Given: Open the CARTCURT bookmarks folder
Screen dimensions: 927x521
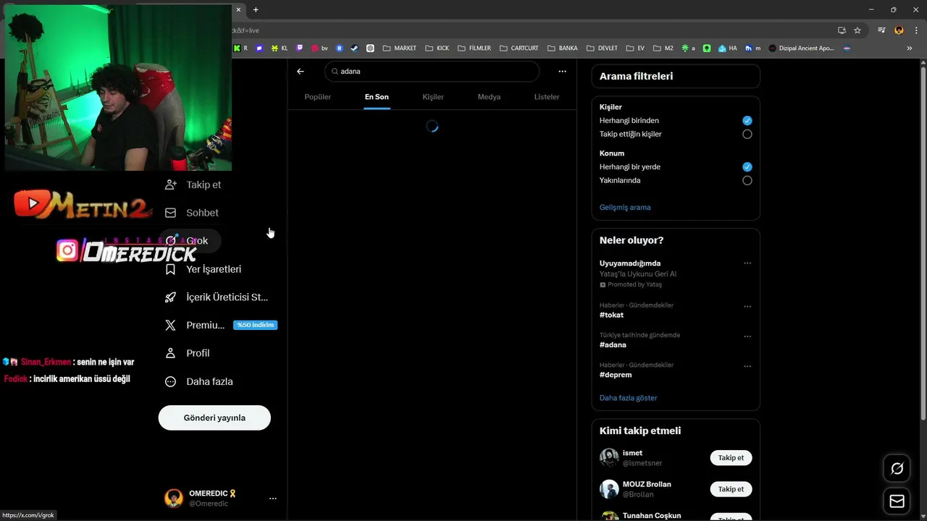Looking at the screenshot, I should click(x=519, y=48).
